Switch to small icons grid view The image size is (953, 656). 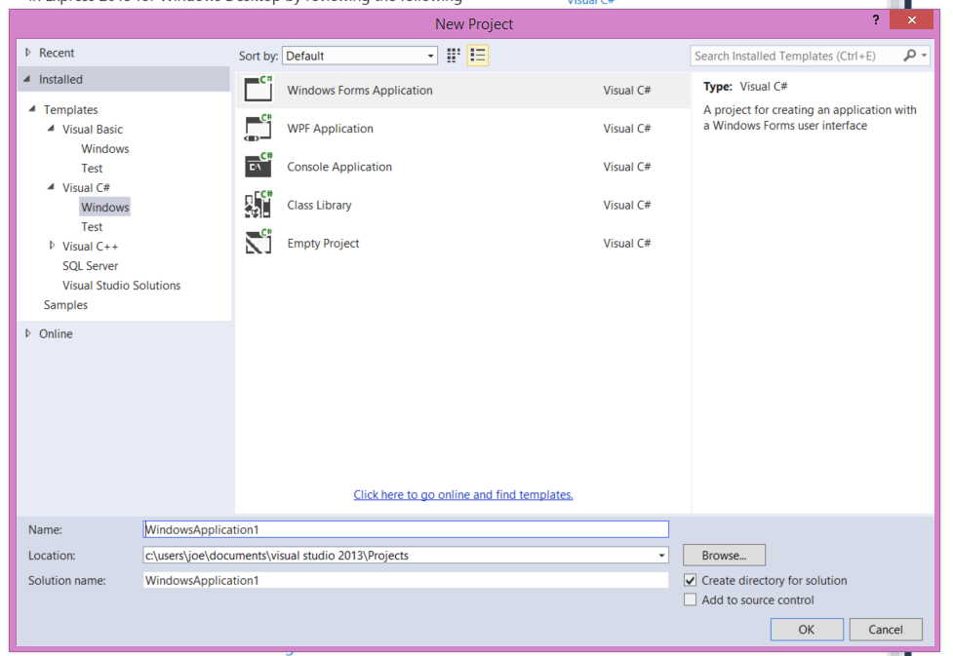click(x=454, y=56)
